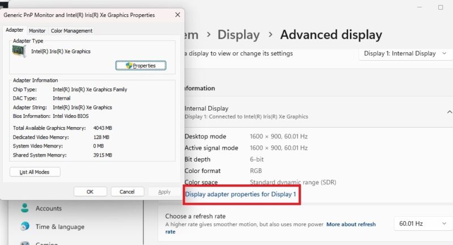Click the DAC Type Internal value

coord(62,98)
